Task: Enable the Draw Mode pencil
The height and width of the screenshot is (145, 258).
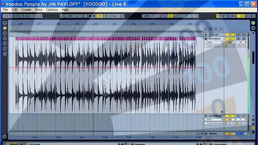Action: [123, 16]
